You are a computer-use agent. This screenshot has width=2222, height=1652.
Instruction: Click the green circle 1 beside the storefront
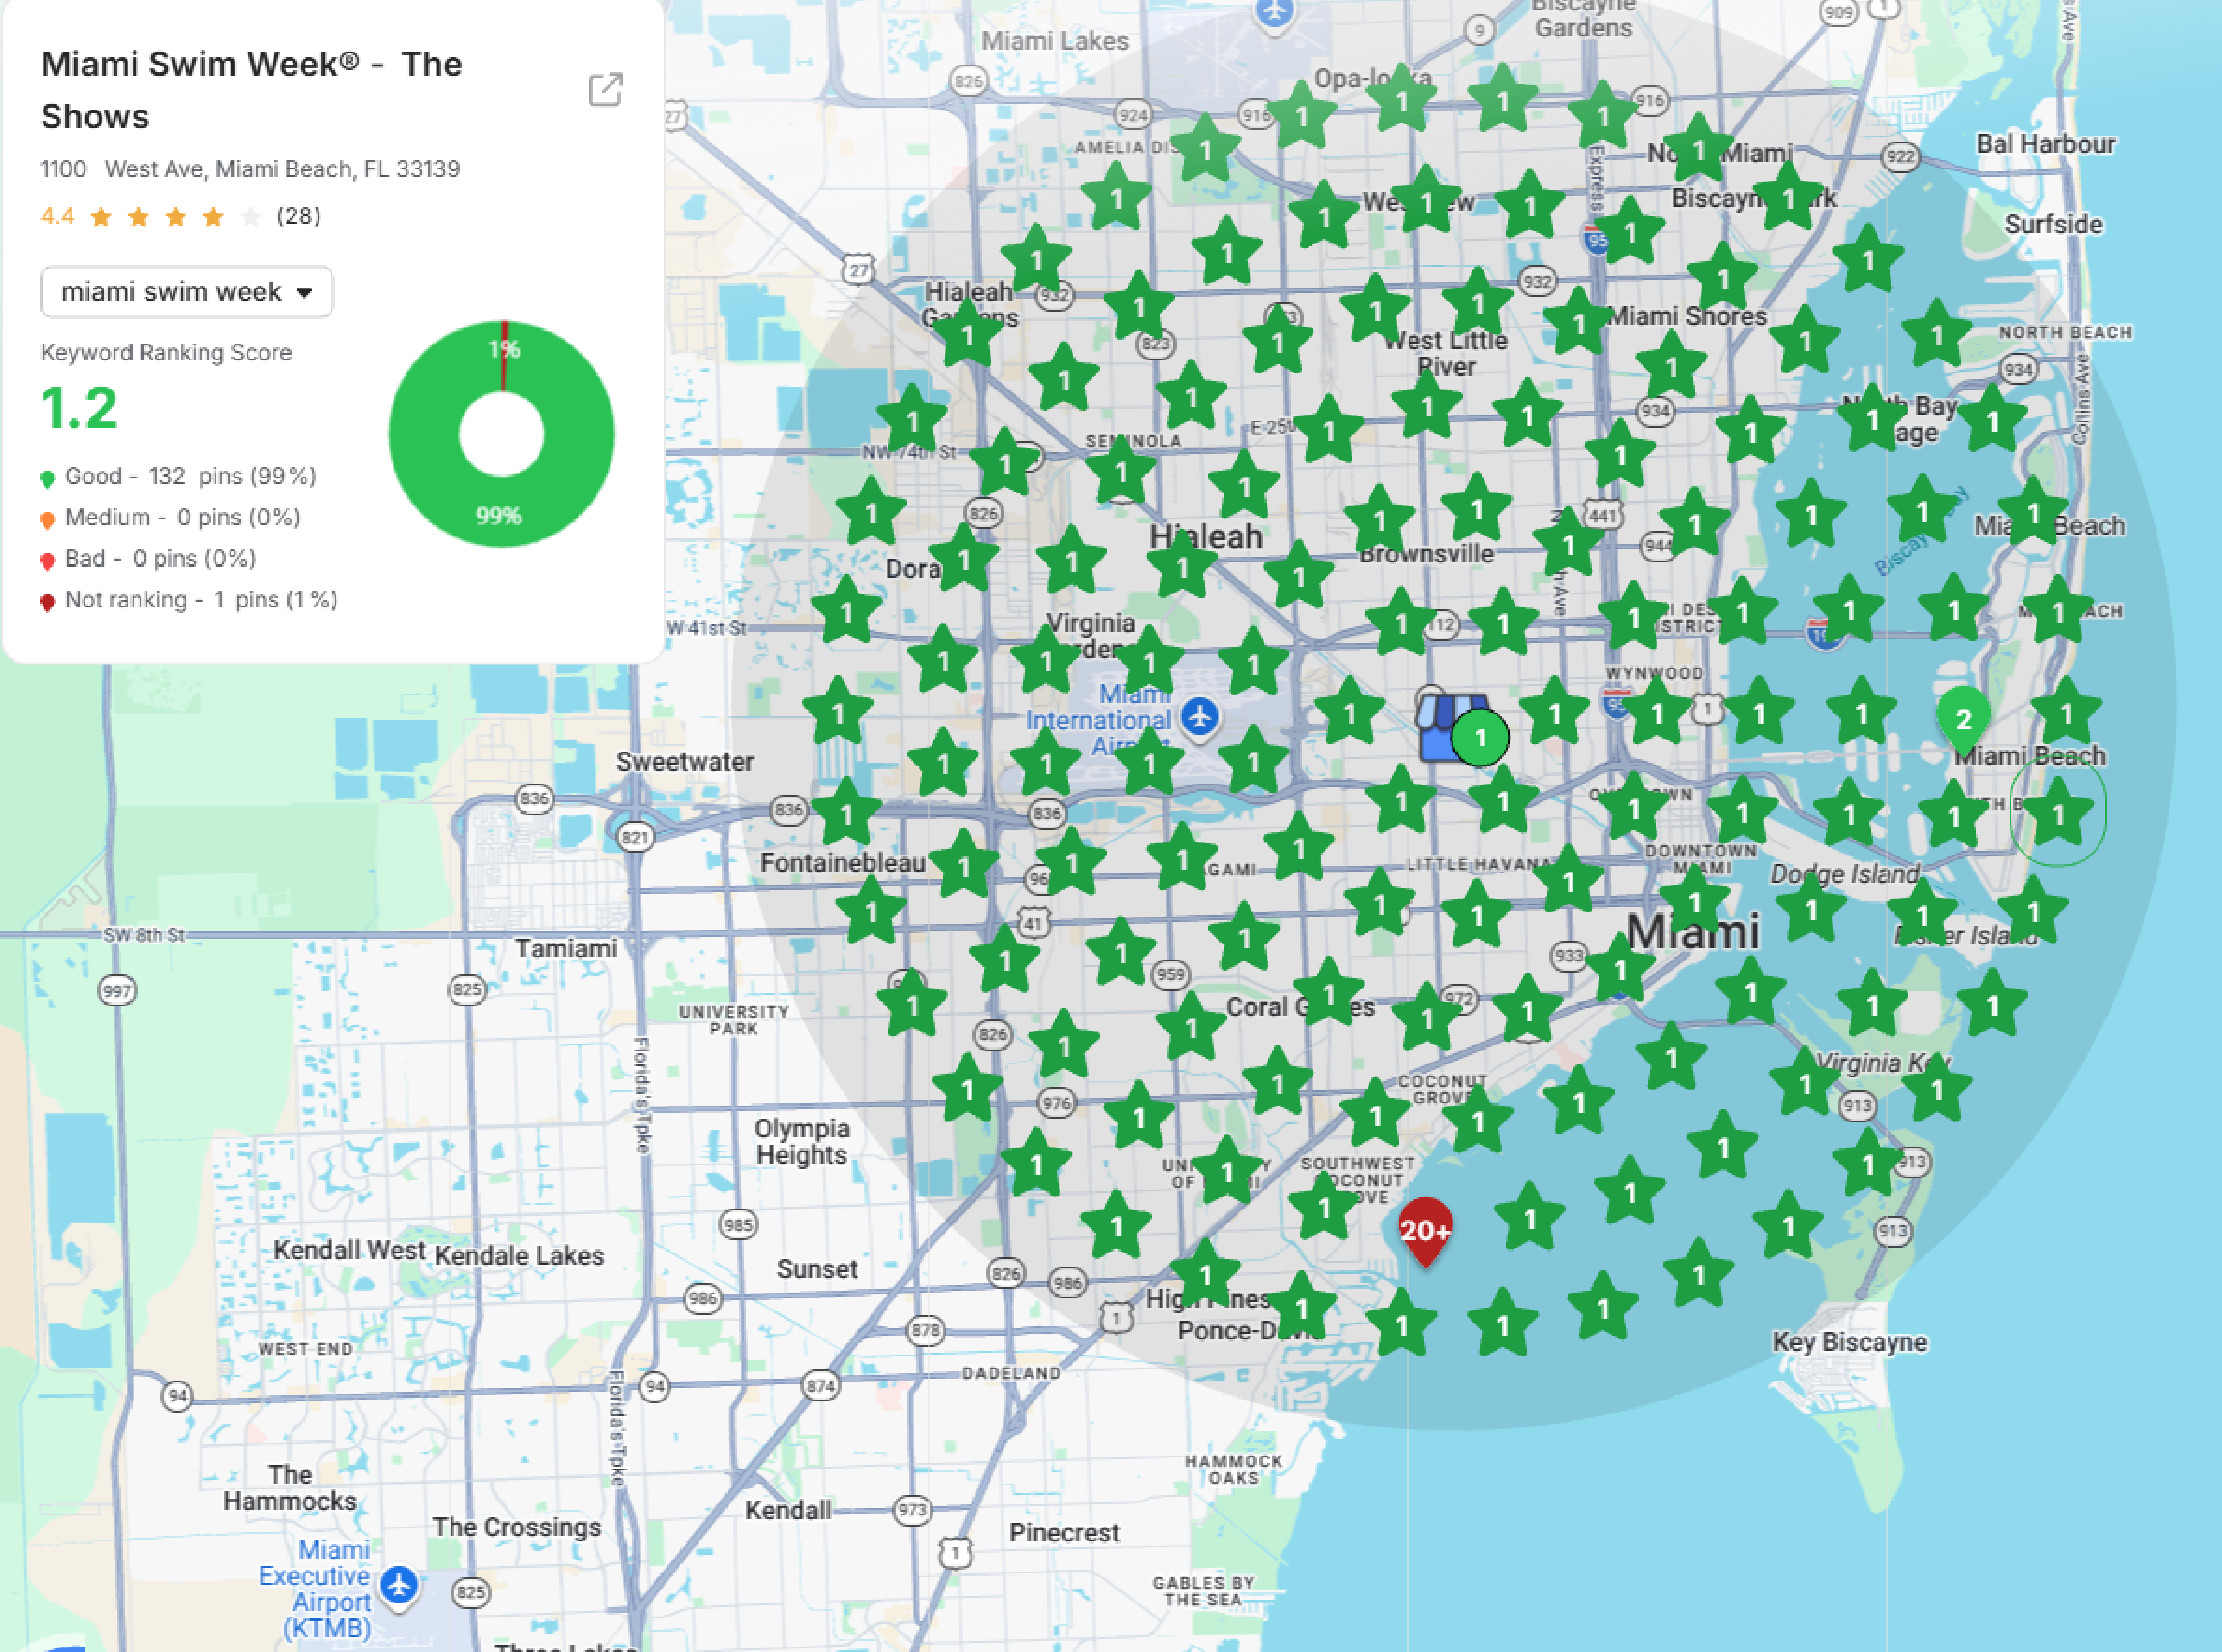click(1480, 738)
